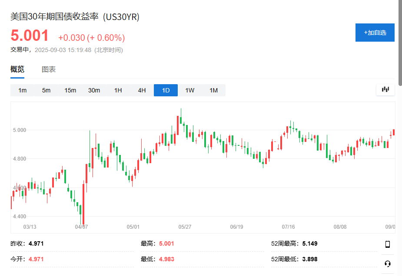Change chart to 1W period
402x276 pixels.
coord(190,90)
